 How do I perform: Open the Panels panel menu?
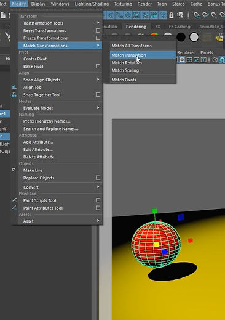[x=207, y=52]
